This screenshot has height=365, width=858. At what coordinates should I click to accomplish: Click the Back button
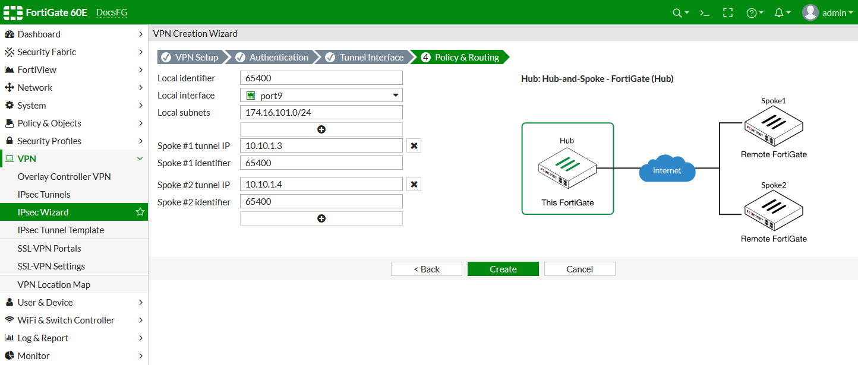pyautogui.click(x=427, y=269)
